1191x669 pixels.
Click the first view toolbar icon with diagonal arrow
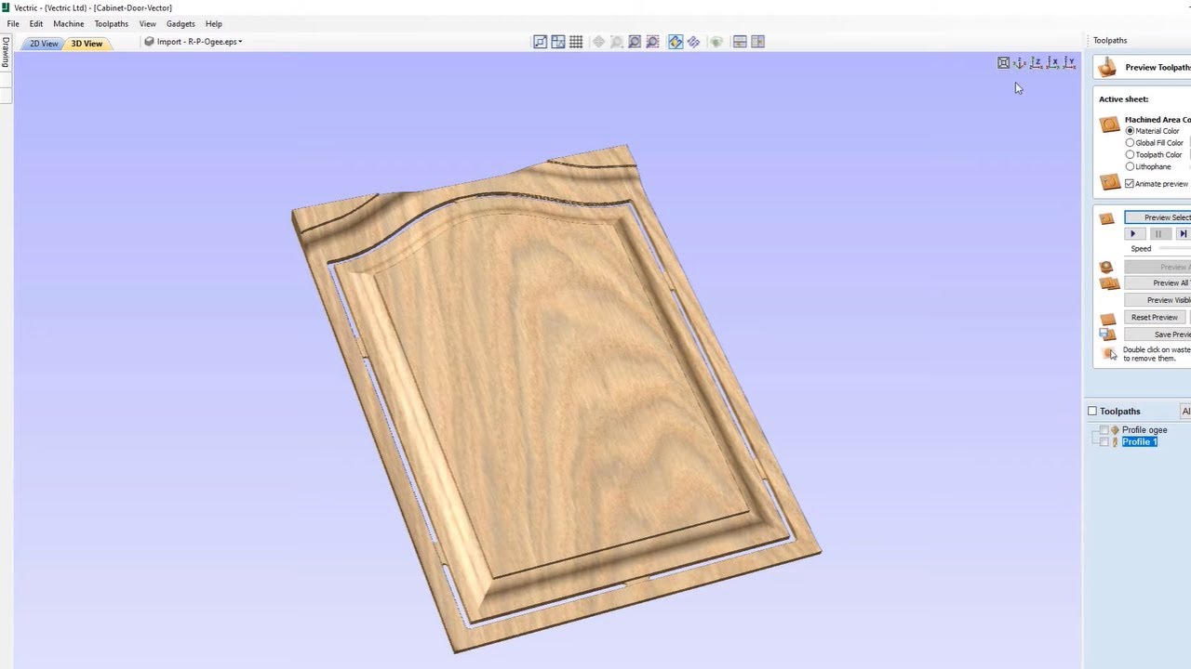tap(540, 42)
